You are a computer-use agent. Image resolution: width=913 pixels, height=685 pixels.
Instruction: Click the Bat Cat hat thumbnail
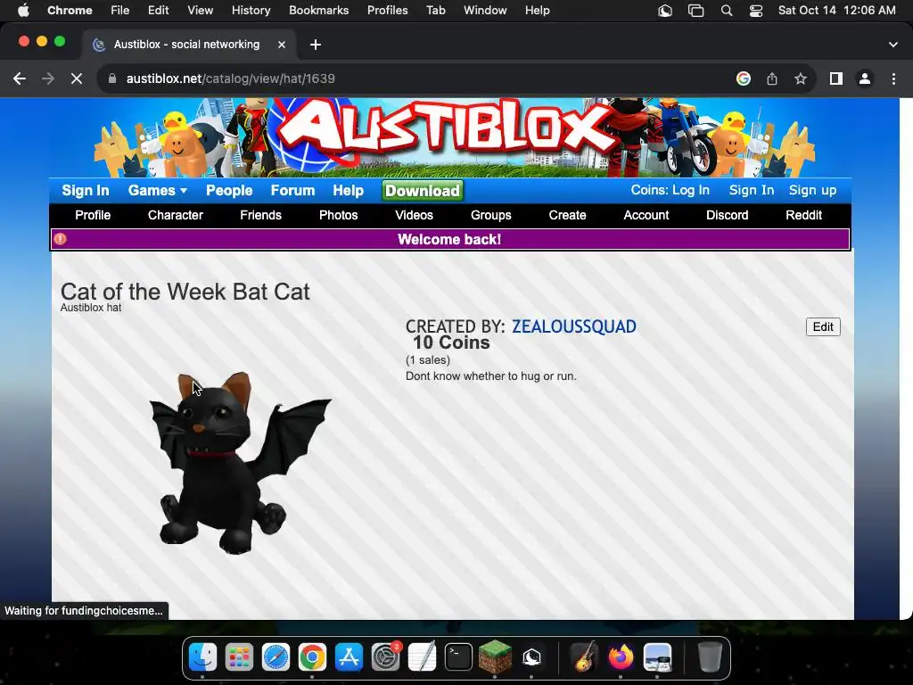pyautogui.click(x=241, y=463)
